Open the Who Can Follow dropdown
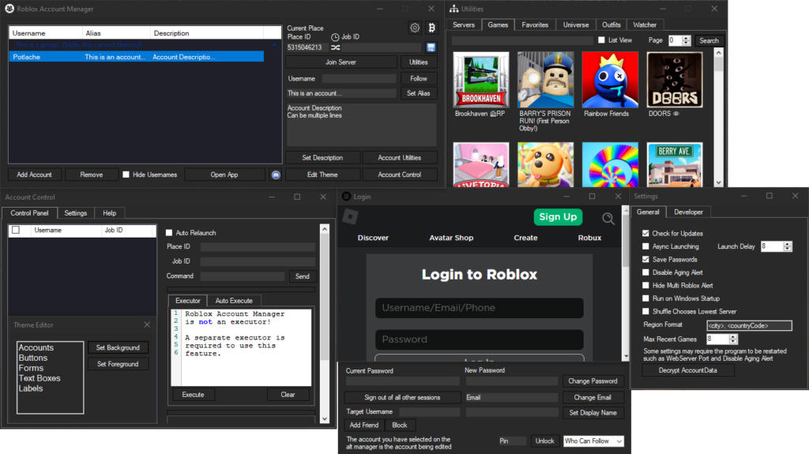The width and height of the screenshot is (809, 454). coord(593,441)
